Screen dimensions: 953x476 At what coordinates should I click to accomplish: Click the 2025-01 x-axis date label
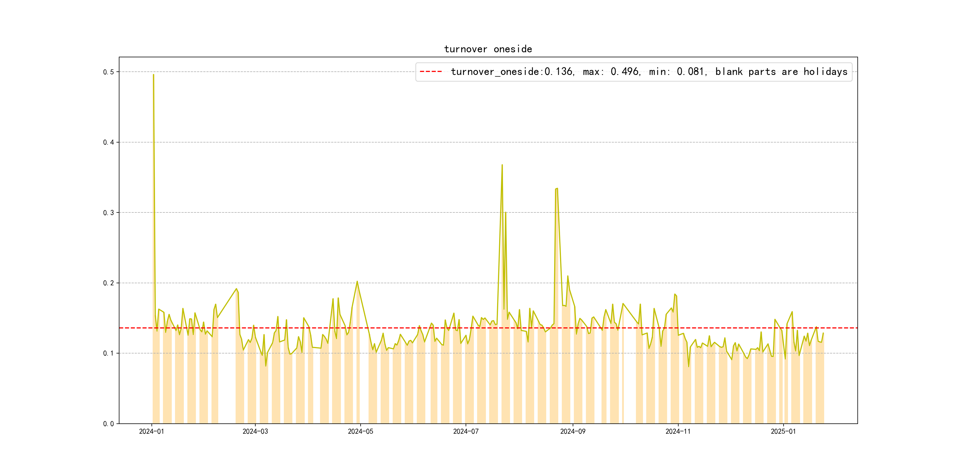click(783, 432)
